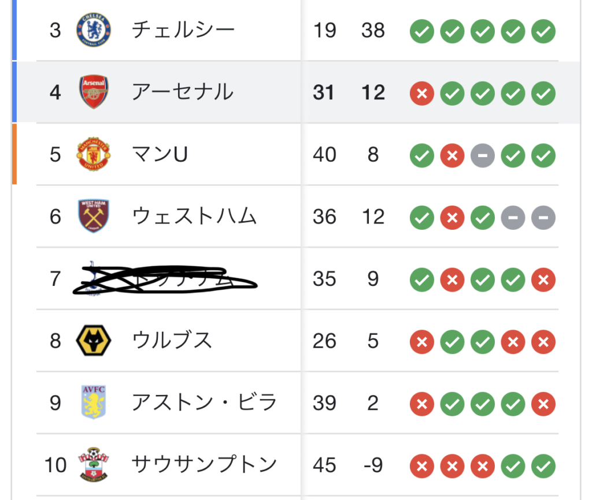Open the アストン・ビラ team link
The image size is (592, 500).
pyautogui.click(x=204, y=402)
